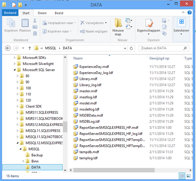This screenshot has width=196, height=181.
Task: Open the recent locations dropdown arrow
Action: tap(23, 48)
